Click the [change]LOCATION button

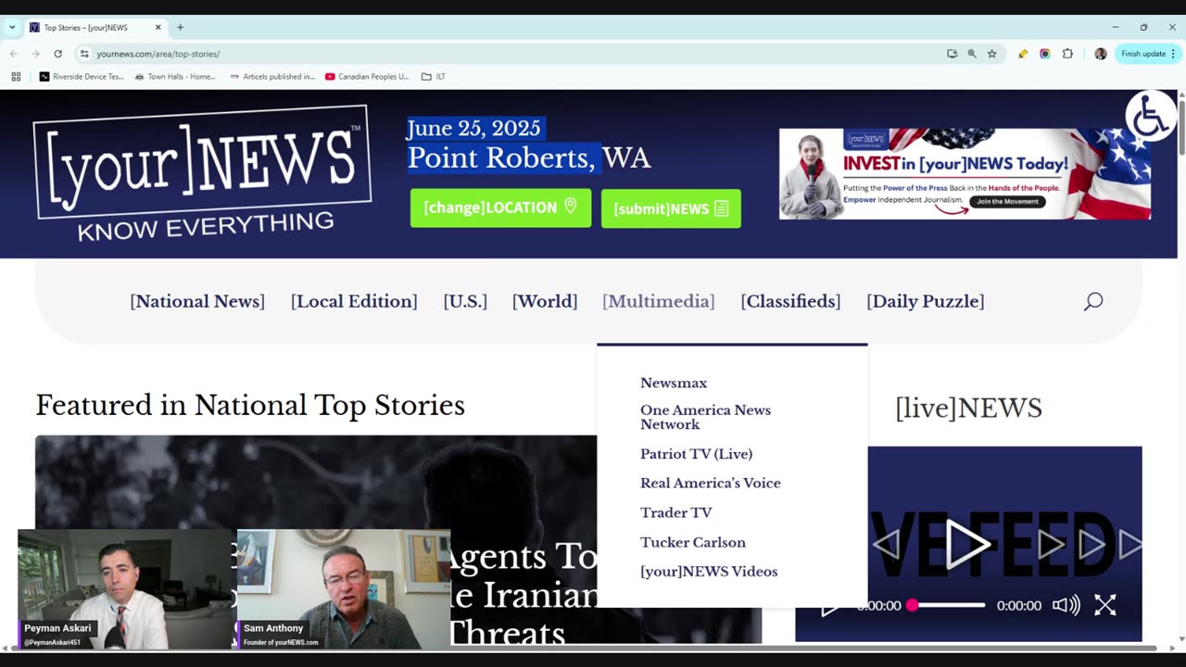point(500,208)
